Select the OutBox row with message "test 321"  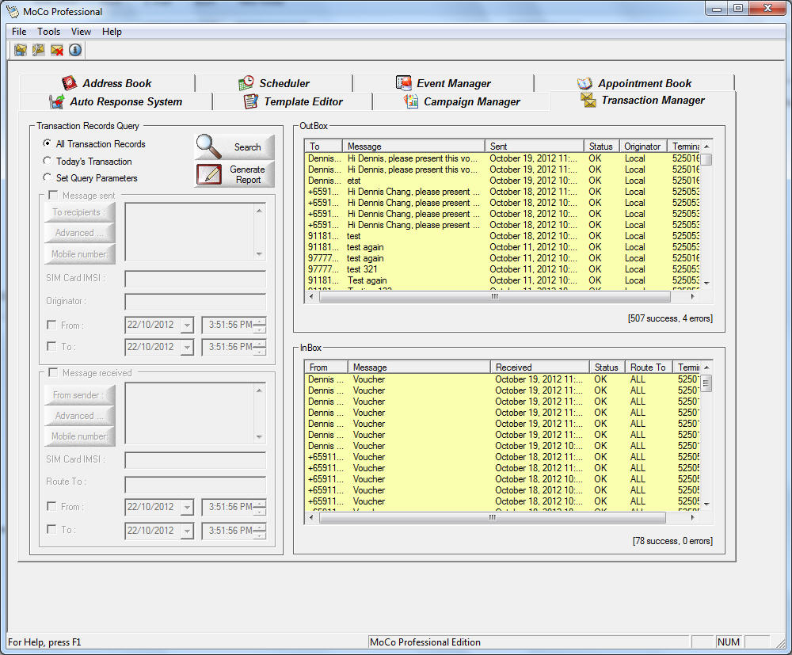pyautogui.click(x=503, y=269)
